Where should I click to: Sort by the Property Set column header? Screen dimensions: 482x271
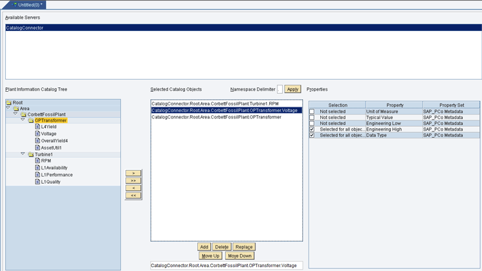point(452,105)
